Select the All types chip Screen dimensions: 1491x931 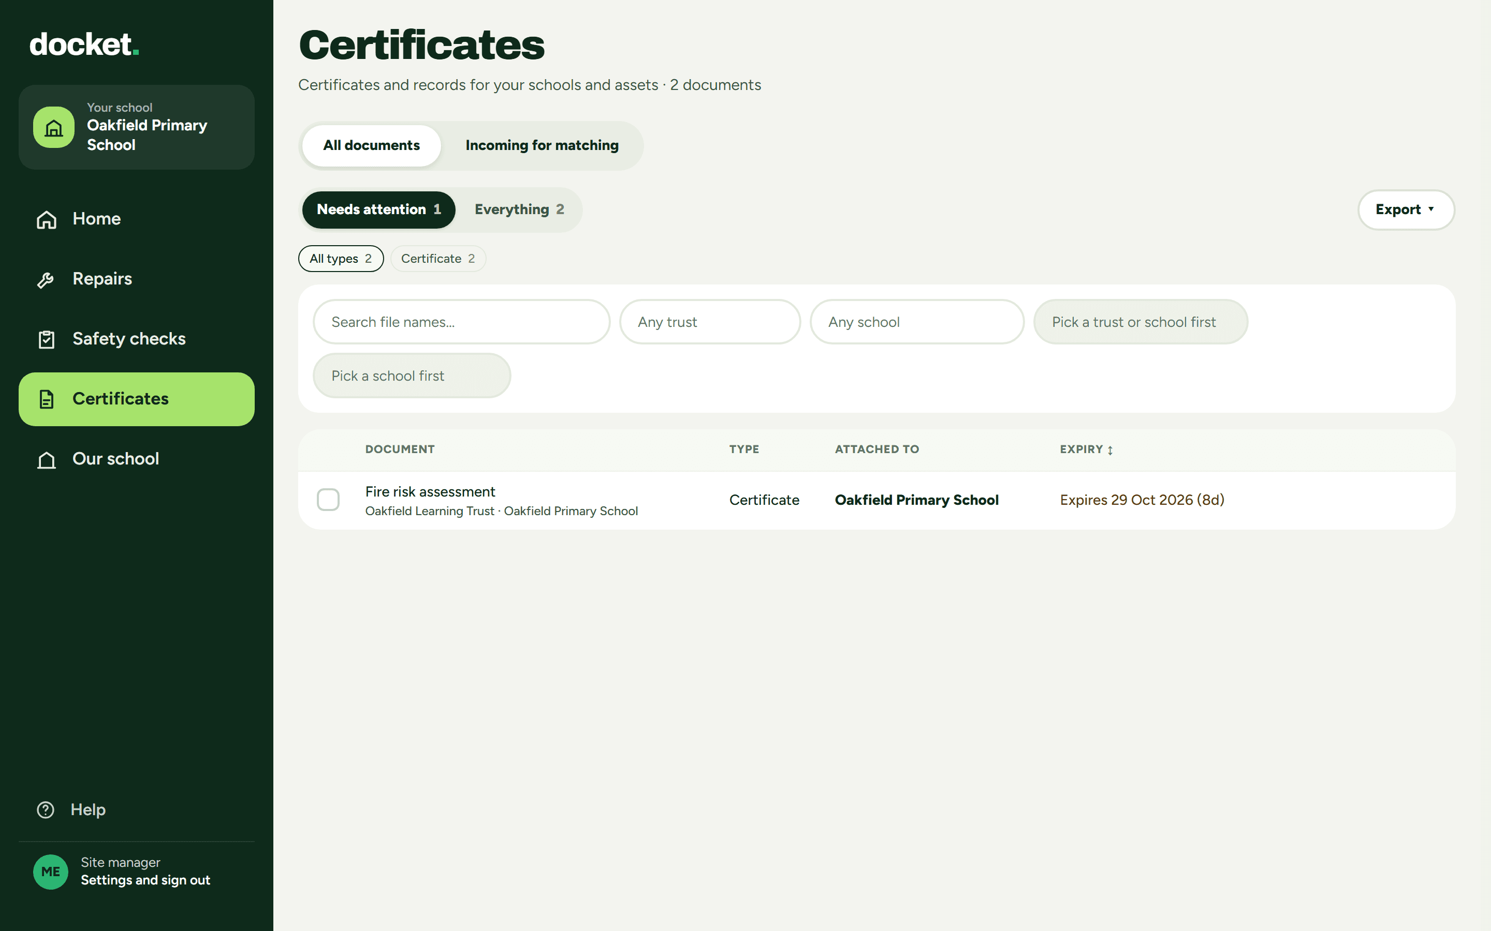[x=341, y=259]
